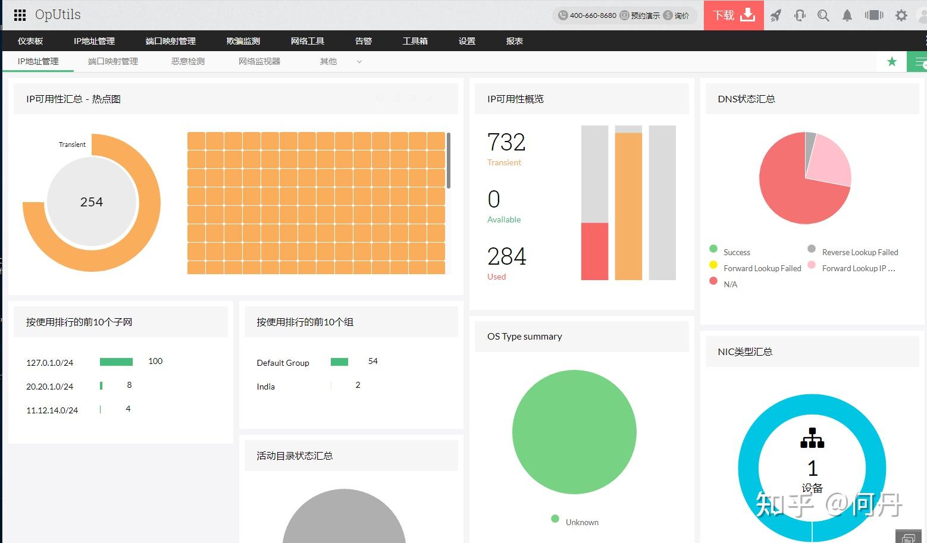Open the 欺骗监测 main menu
Viewport: 927px width, 543px height.
[243, 41]
